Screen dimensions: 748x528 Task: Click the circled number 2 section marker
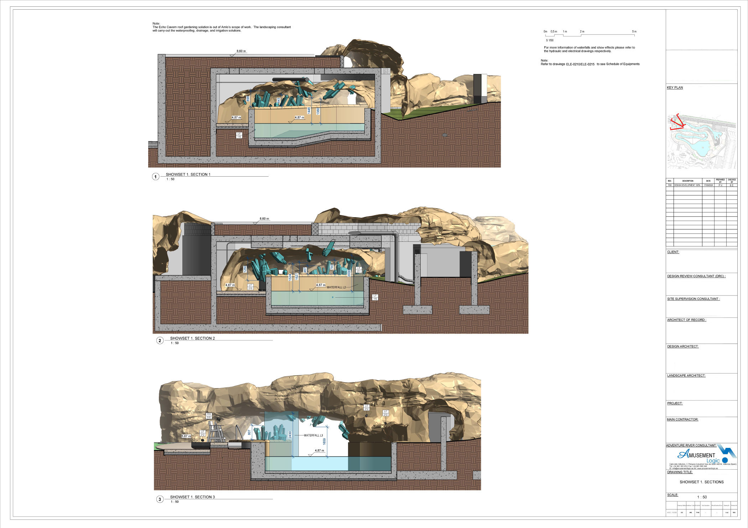click(x=160, y=341)
